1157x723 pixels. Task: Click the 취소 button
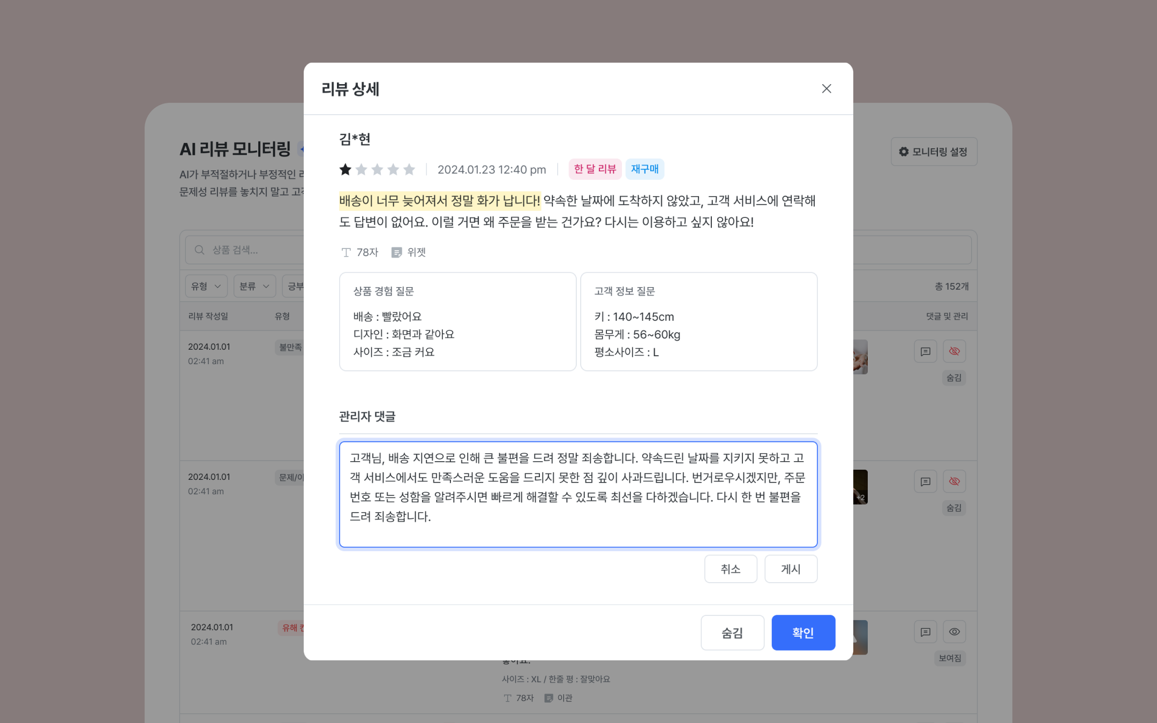[x=731, y=569]
